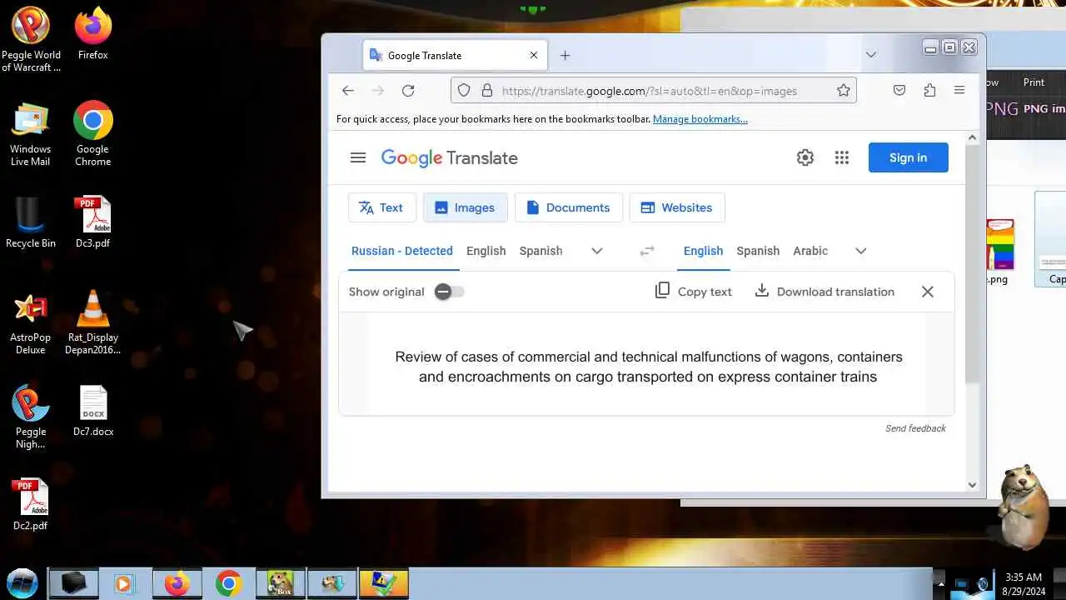Select AstroPop Deluxe desktop icon
Screen dimensions: 1066x600
coord(30,323)
